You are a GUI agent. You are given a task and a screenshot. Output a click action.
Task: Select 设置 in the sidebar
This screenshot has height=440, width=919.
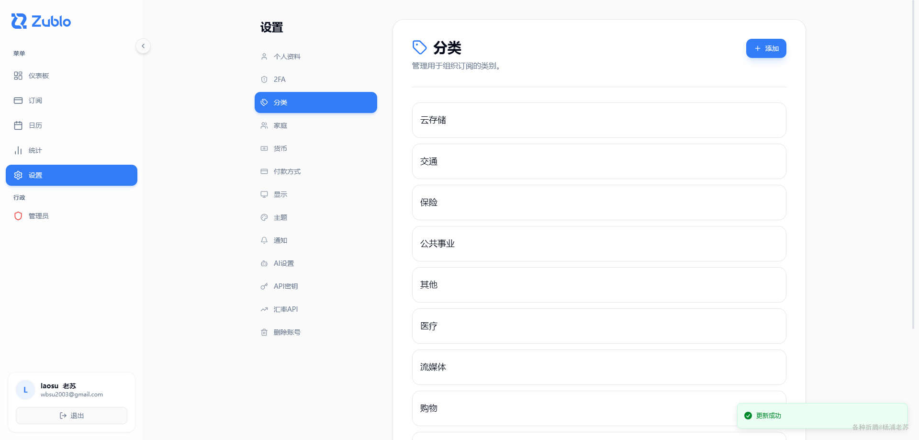click(71, 175)
